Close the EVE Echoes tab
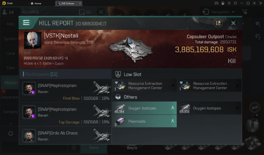The width and height of the screenshot is (264, 155). click(x=80, y=3)
